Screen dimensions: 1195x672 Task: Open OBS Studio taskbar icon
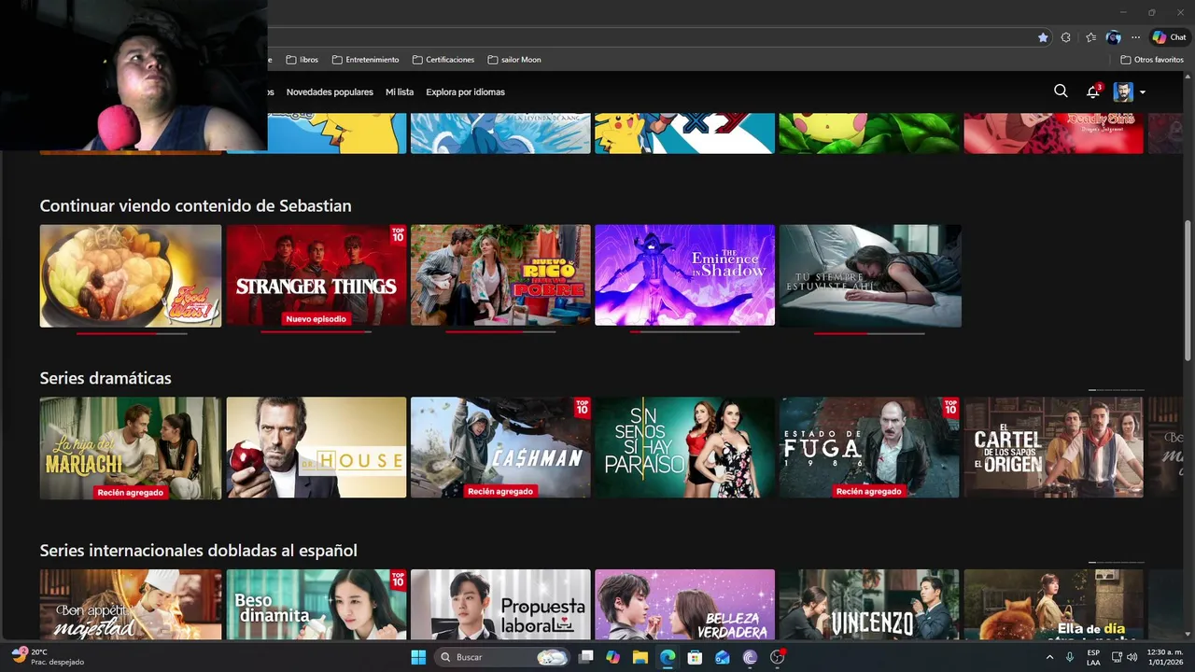point(778,657)
